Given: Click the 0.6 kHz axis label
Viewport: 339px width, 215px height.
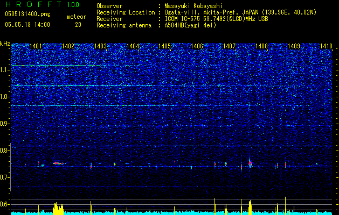Looking at the screenshot, I should 5,204.
